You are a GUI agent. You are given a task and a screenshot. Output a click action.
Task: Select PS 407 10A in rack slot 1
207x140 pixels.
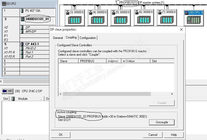pos(33,11)
